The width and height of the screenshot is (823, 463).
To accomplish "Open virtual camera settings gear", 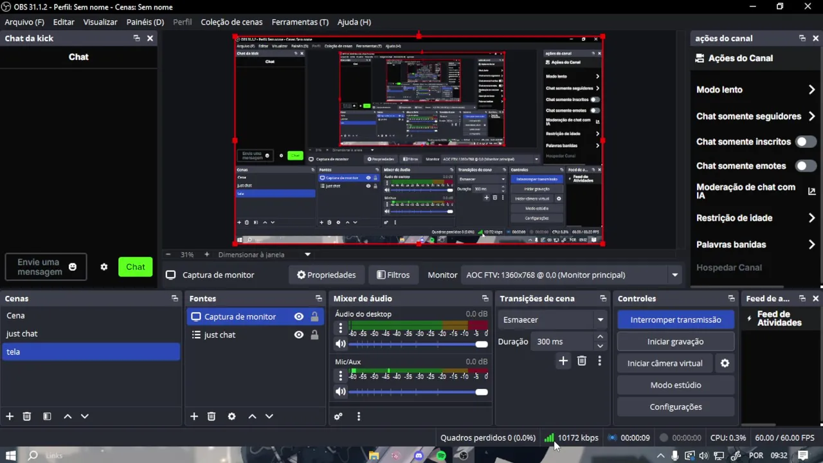I will [725, 363].
